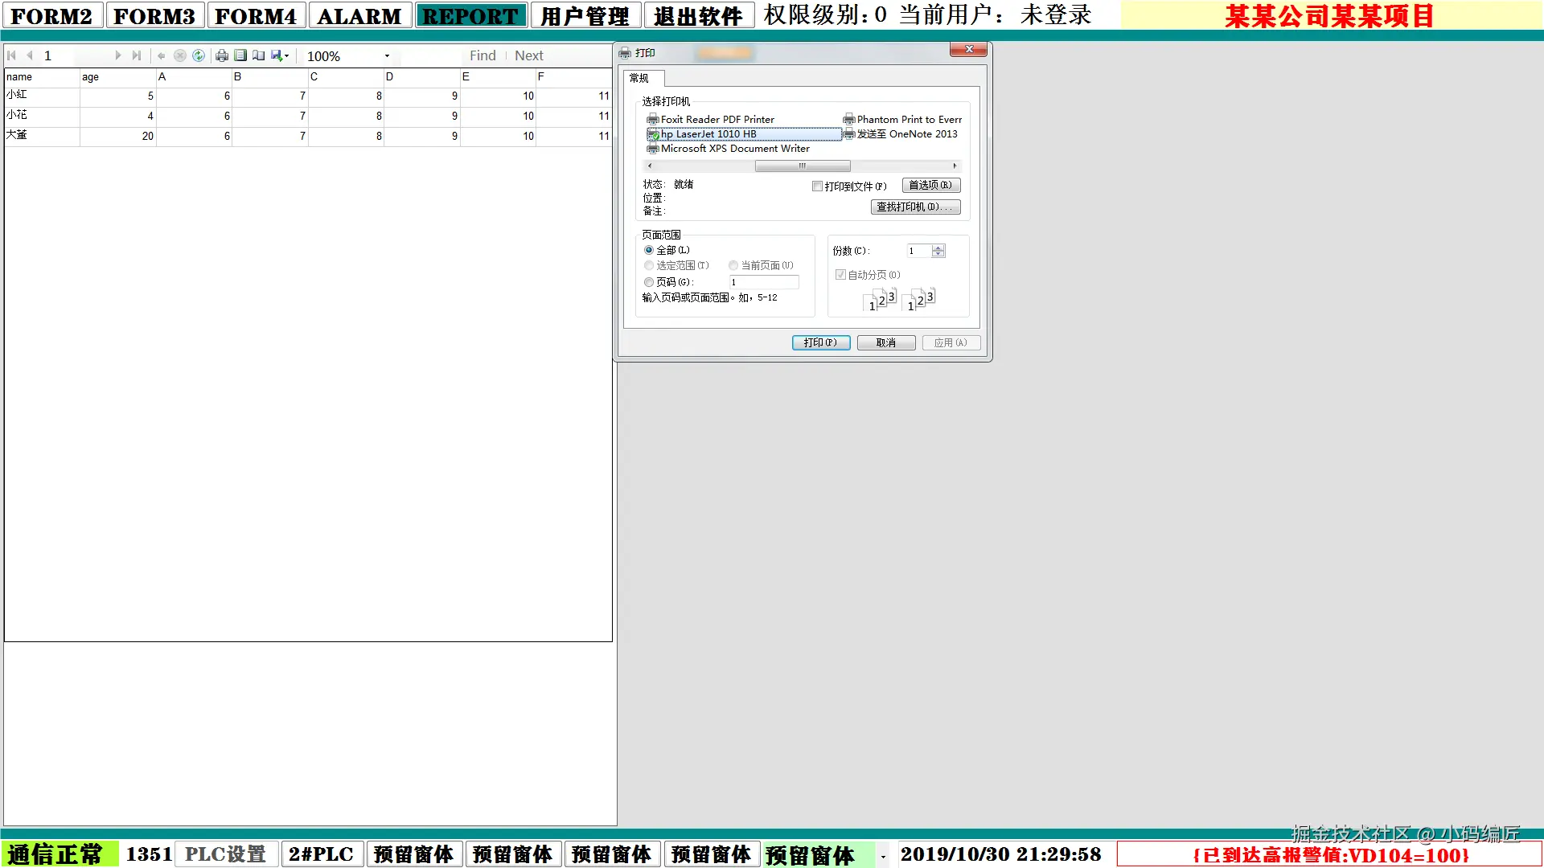Open the 用户管理 menu
Viewport: 1544px width, 868px height.
tap(585, 16)
